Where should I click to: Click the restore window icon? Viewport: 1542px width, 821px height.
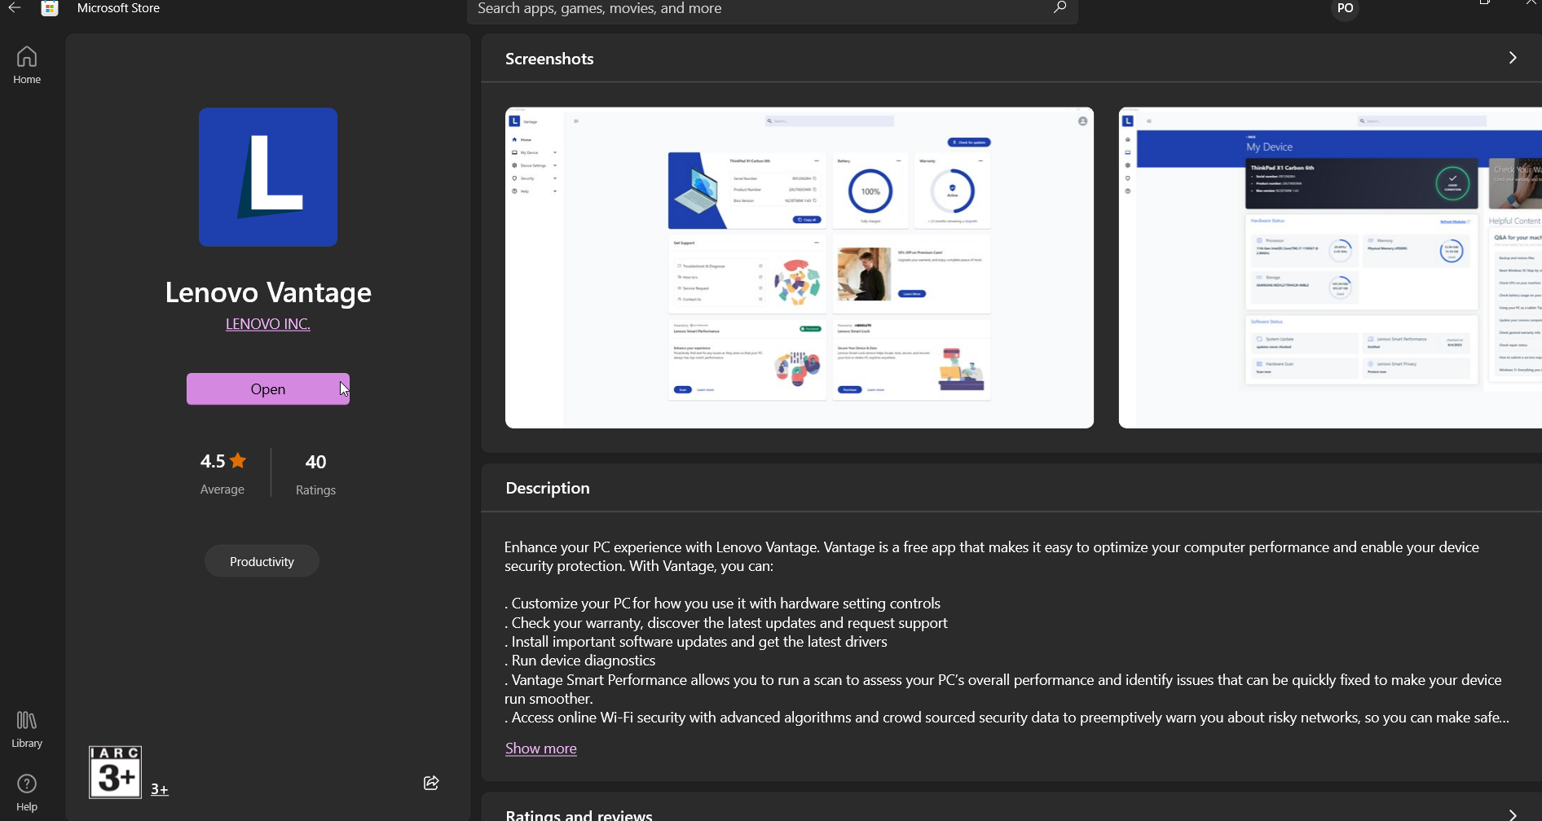(1485, 2)
